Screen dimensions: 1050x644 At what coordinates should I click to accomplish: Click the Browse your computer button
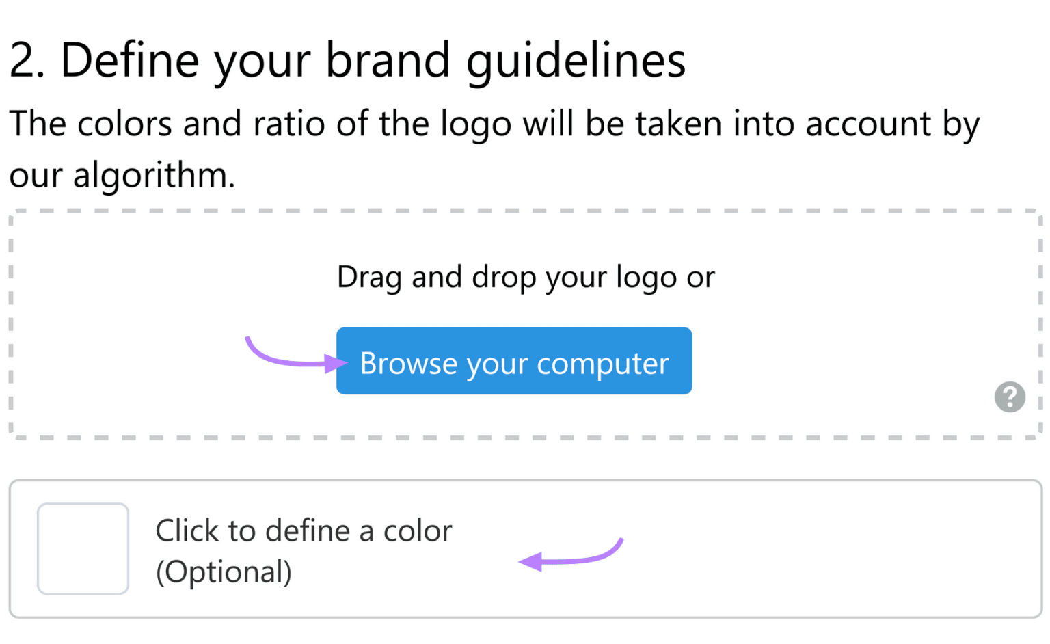[x=513, y=361]
